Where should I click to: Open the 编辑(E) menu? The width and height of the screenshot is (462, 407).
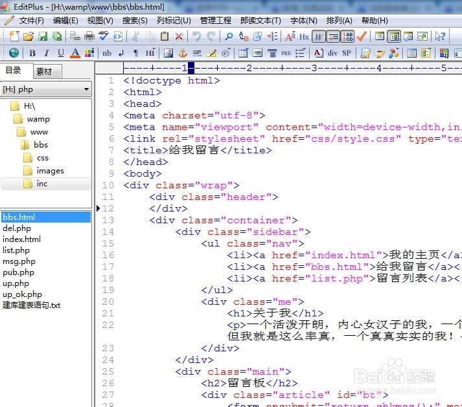click(65, 21)
